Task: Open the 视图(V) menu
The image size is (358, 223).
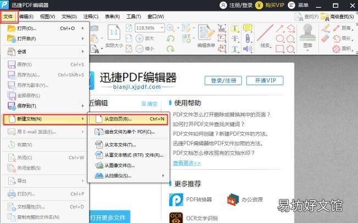Action: tap(47, 16)
